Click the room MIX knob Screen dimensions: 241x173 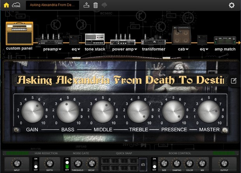[202, 163]
